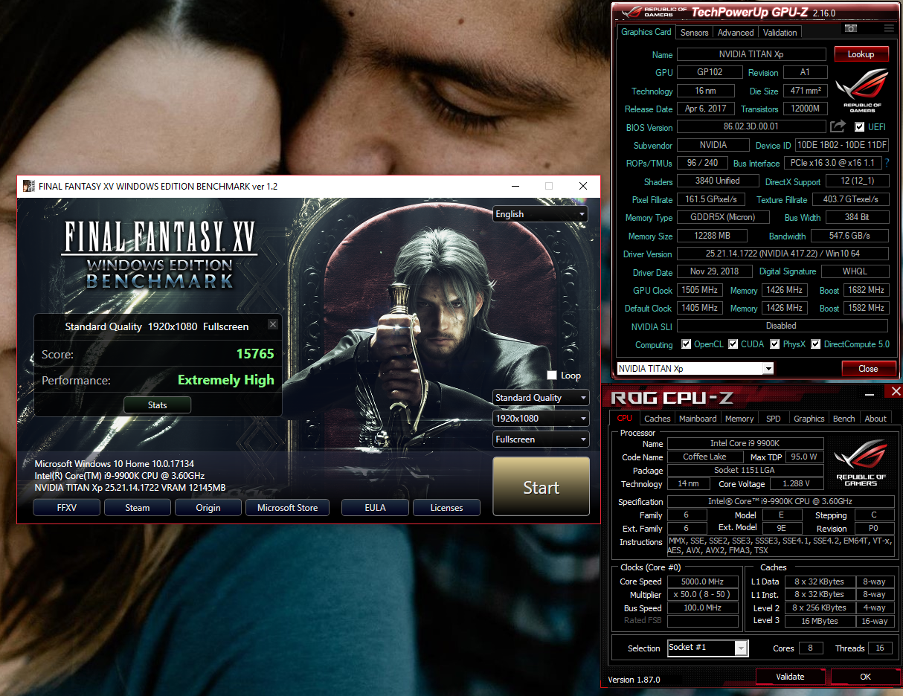The width and height of the screenshot is (903, 696).
Task: Click the Memory Size 12288 MB field
Action: 710,236
